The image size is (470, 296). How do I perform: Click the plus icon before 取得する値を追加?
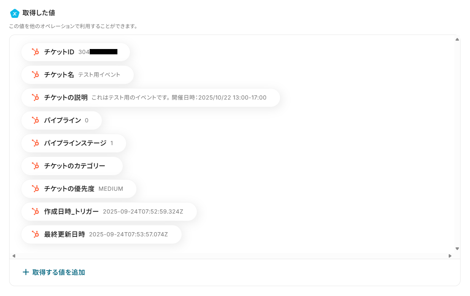pos(26,272)
